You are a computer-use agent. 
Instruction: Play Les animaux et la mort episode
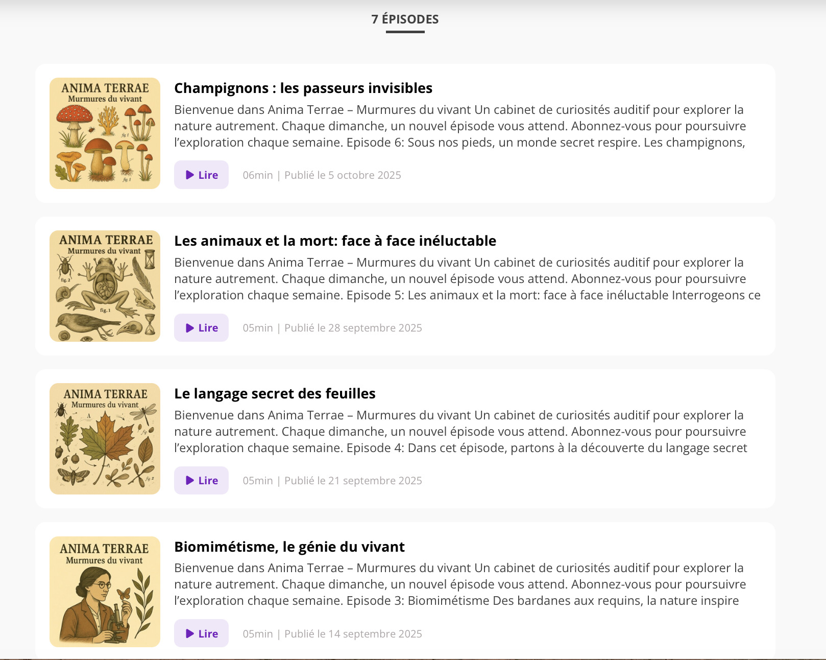(201, 327)
